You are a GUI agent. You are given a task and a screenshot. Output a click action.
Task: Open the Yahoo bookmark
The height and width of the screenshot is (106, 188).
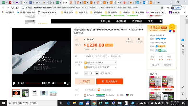click(x=174, y=12)
